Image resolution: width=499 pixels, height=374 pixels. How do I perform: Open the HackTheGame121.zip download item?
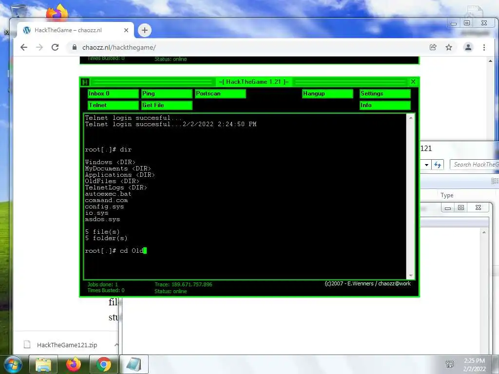pyautogui.click(x=67, y=345)
